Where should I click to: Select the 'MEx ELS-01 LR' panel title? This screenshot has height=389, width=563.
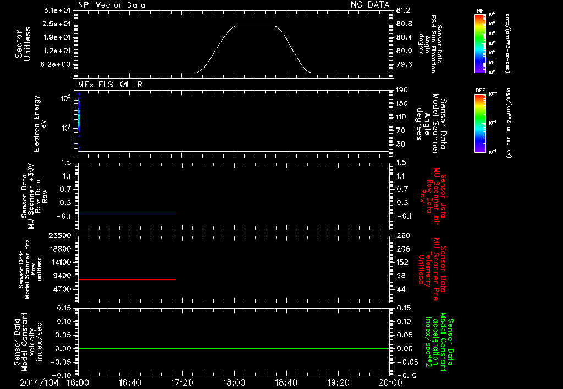(x=110, y=85)
